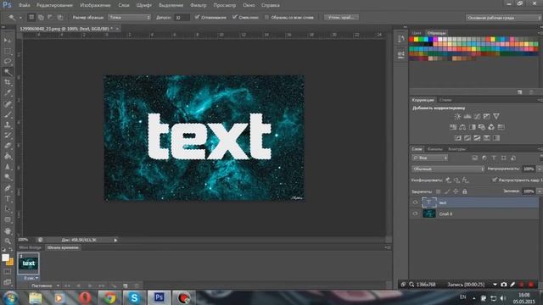
Task: Open layer blend mode dropdown (Обычные)
Action: coord(448,169)
